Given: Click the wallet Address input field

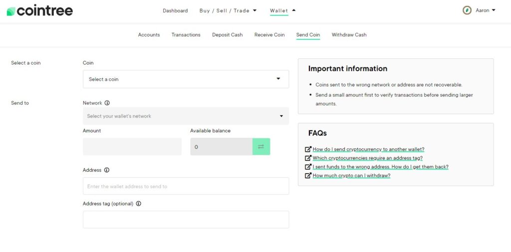Looking at the screenshot, I should point(186,186).
